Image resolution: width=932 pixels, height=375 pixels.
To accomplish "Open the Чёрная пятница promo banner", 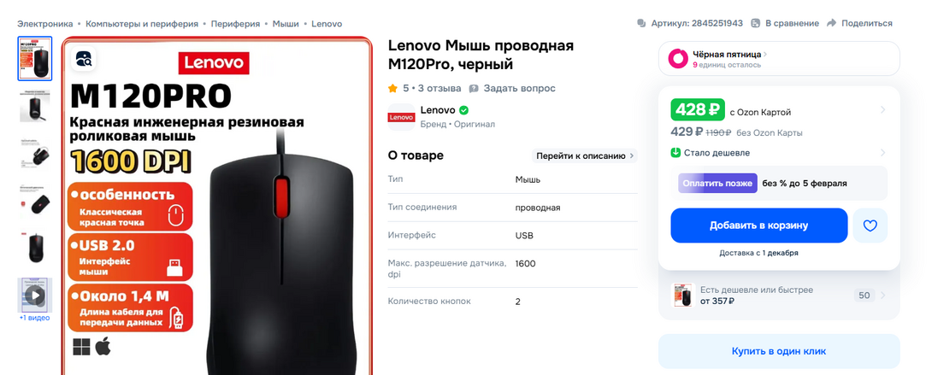I will coord(779,59).
